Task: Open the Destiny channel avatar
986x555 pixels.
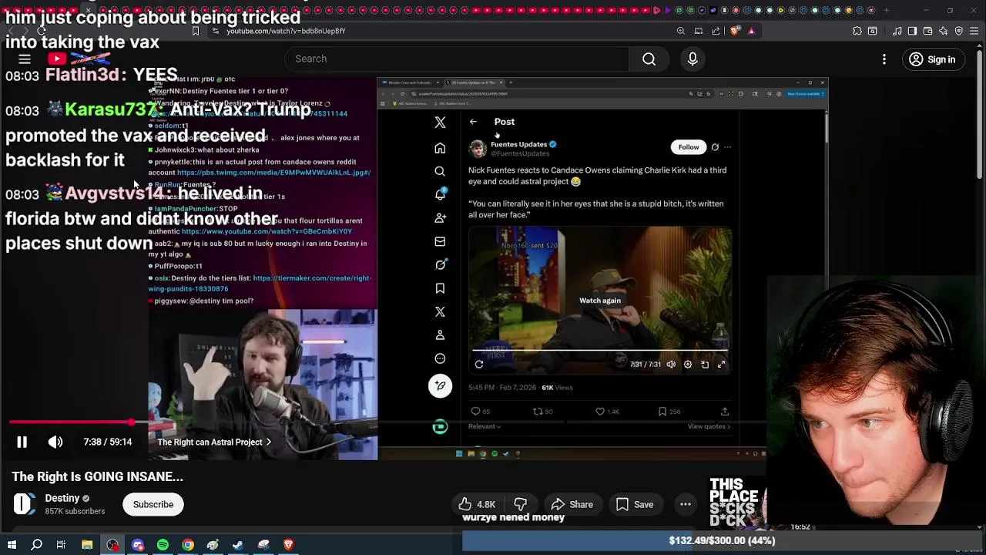Action: (x=25, y=504)
